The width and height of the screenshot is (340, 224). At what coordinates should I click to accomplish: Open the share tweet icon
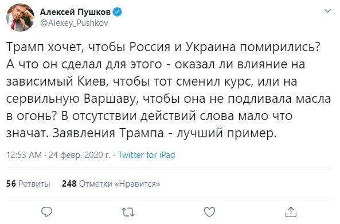tap(291, 212)
